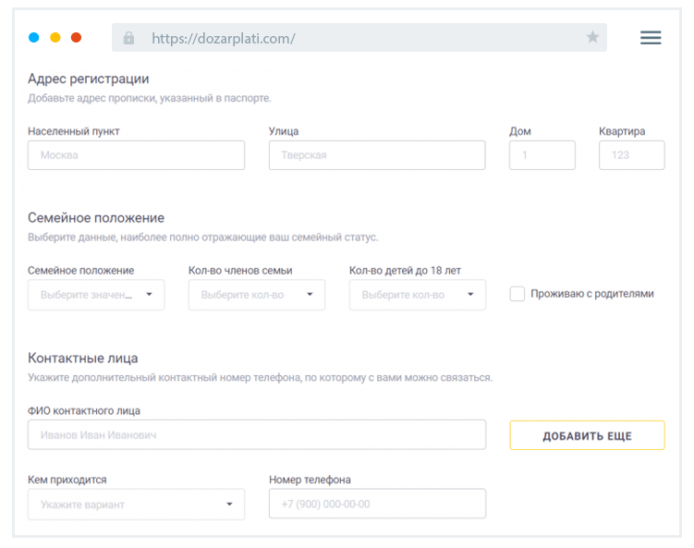Click into the "Квартира" field
694x548 pixels.
click(x=631, y=155)
